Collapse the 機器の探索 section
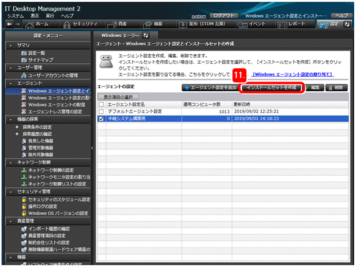356x267 pixels. 10,119
